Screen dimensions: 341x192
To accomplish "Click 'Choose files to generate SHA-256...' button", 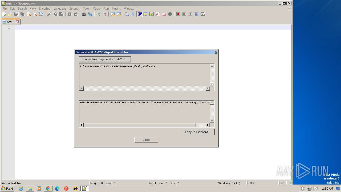I will pos(105,59).
